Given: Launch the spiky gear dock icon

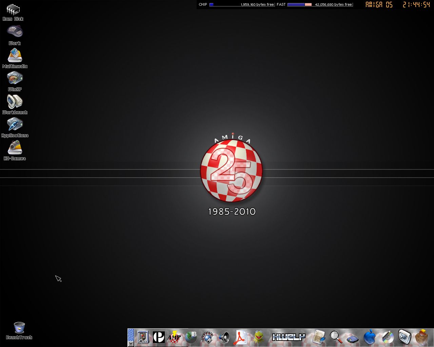Looking at the screenshot, I should coord(207,338).
